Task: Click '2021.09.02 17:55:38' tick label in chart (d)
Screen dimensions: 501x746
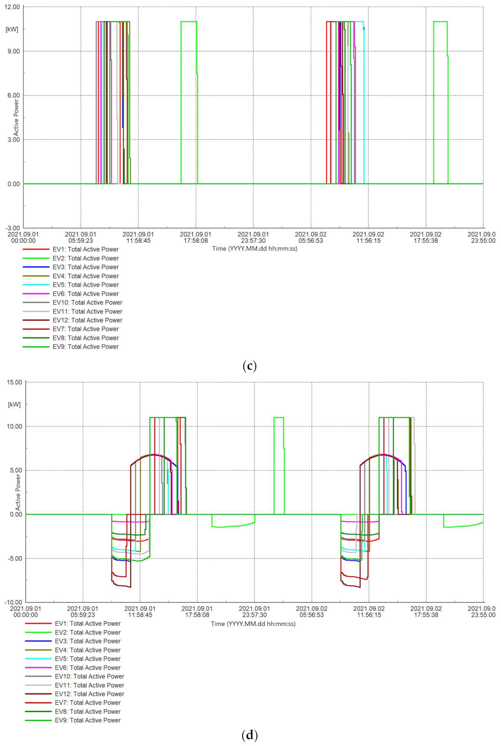Action: 426,612
